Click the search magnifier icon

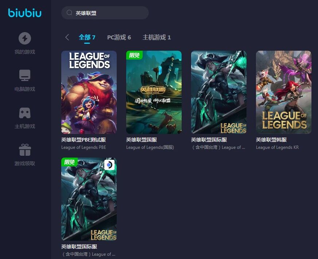[x=69, y=13]
